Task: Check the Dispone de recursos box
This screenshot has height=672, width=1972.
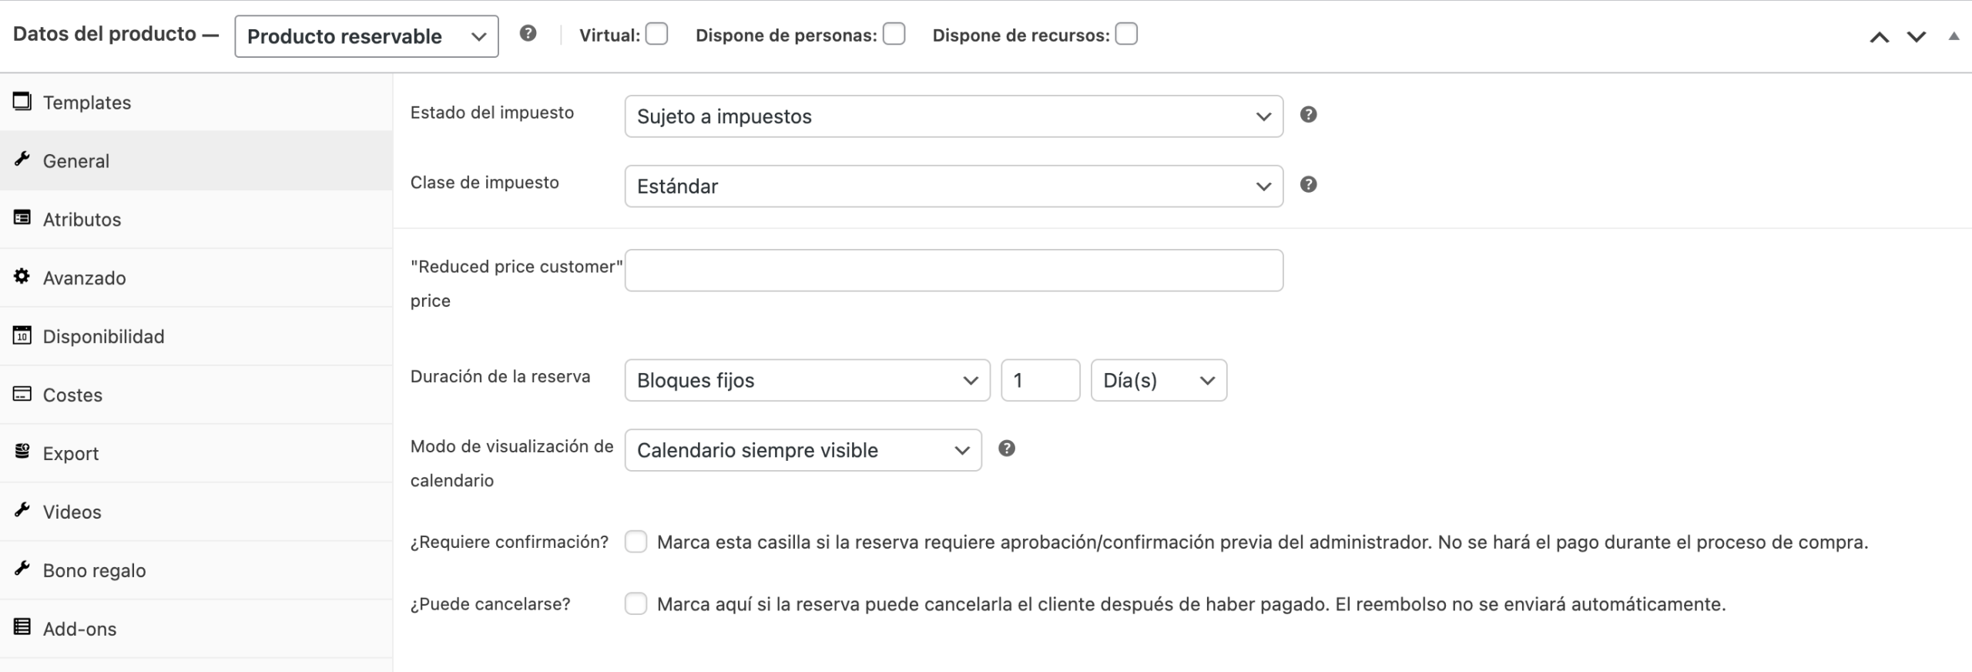Action: (1126, 35)
